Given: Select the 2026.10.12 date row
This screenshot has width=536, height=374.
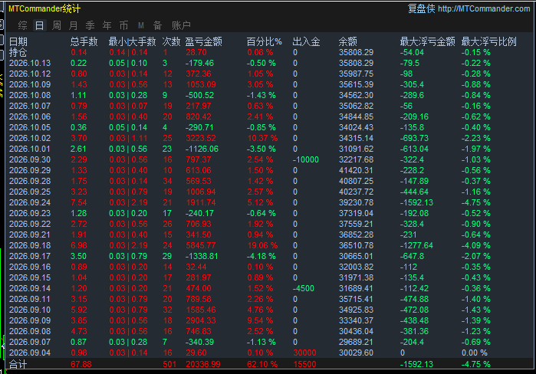Looking at the screenshot, I should [30, 74].
